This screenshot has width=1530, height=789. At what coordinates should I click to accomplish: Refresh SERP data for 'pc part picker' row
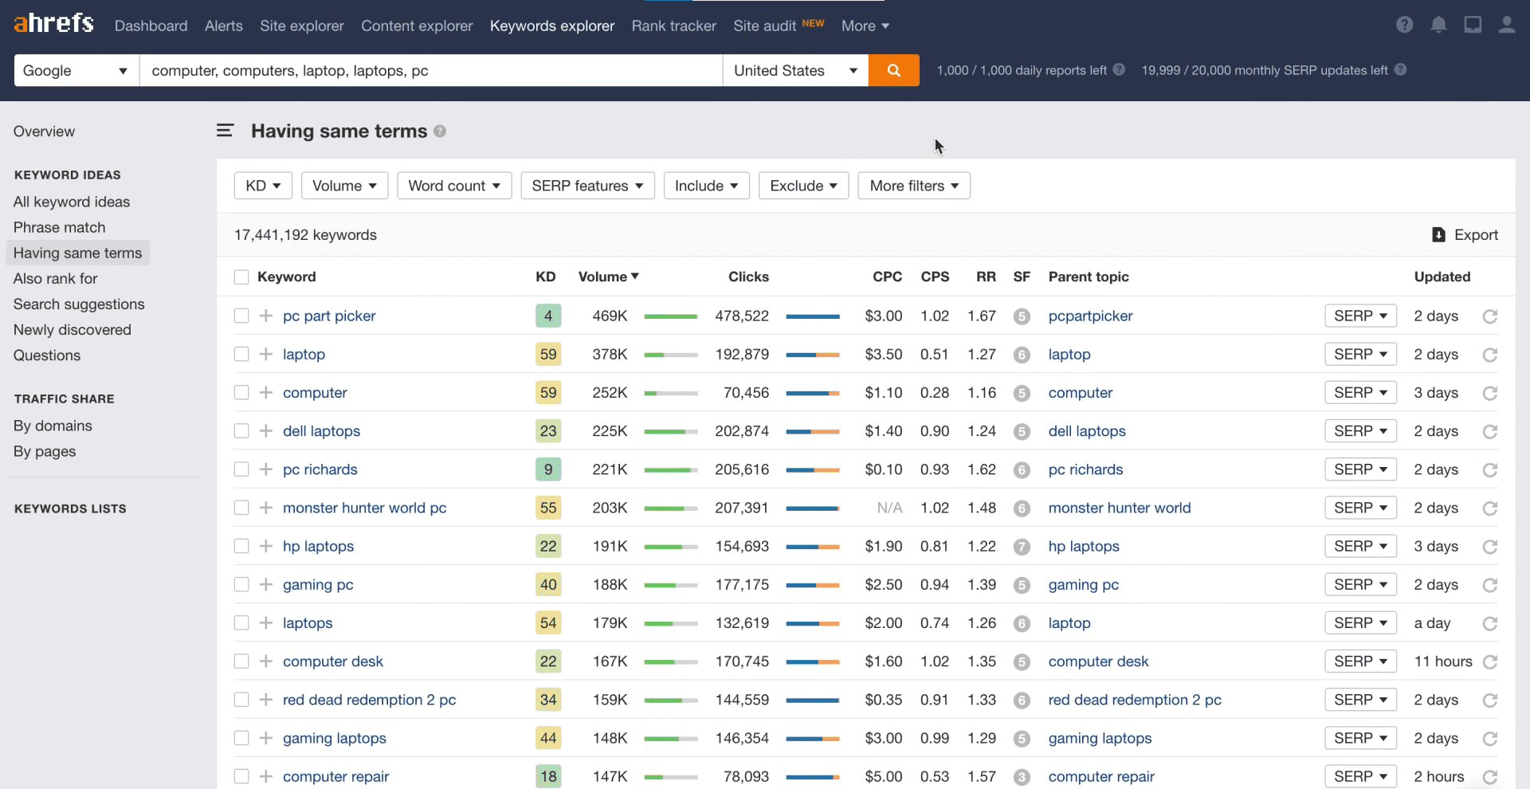pos(1489,316)
